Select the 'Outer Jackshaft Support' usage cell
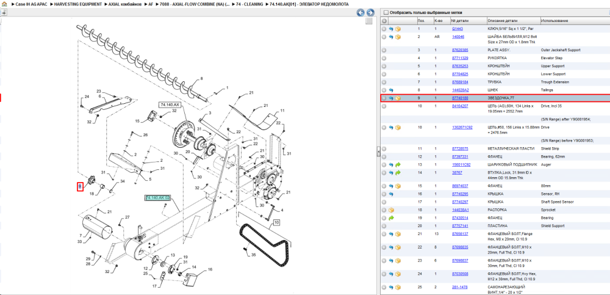Image resolution: width=610 pixels, height=295 pixels. click(x=561, y=50)
